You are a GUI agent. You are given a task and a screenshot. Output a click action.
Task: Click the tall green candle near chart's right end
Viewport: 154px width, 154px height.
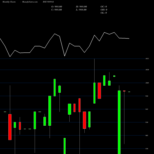point(119,122)
